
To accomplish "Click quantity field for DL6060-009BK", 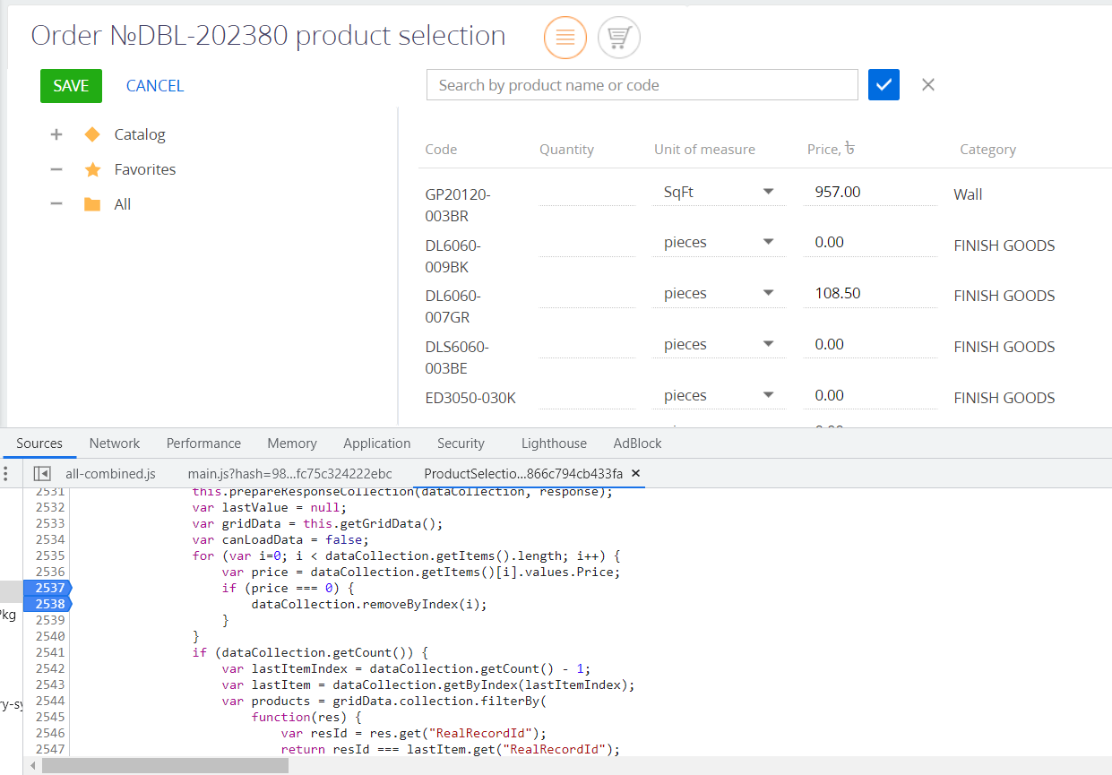I will click(x=587, y=243).
